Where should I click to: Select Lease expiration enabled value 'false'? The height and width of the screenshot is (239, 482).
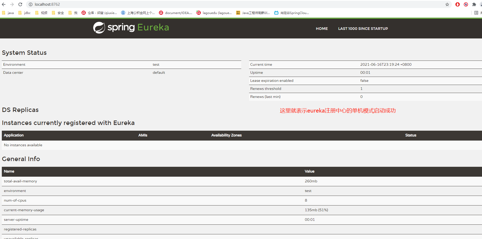[x=364, y=81]
